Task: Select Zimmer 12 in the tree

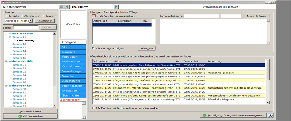Action: click(x=19, y=44)
